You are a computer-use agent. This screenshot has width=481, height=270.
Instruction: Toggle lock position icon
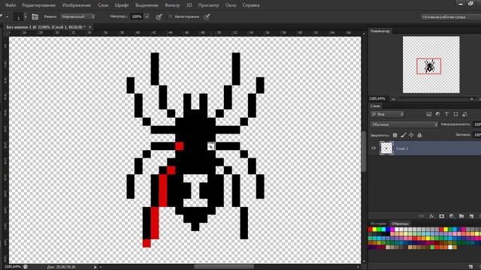point(411,135)
